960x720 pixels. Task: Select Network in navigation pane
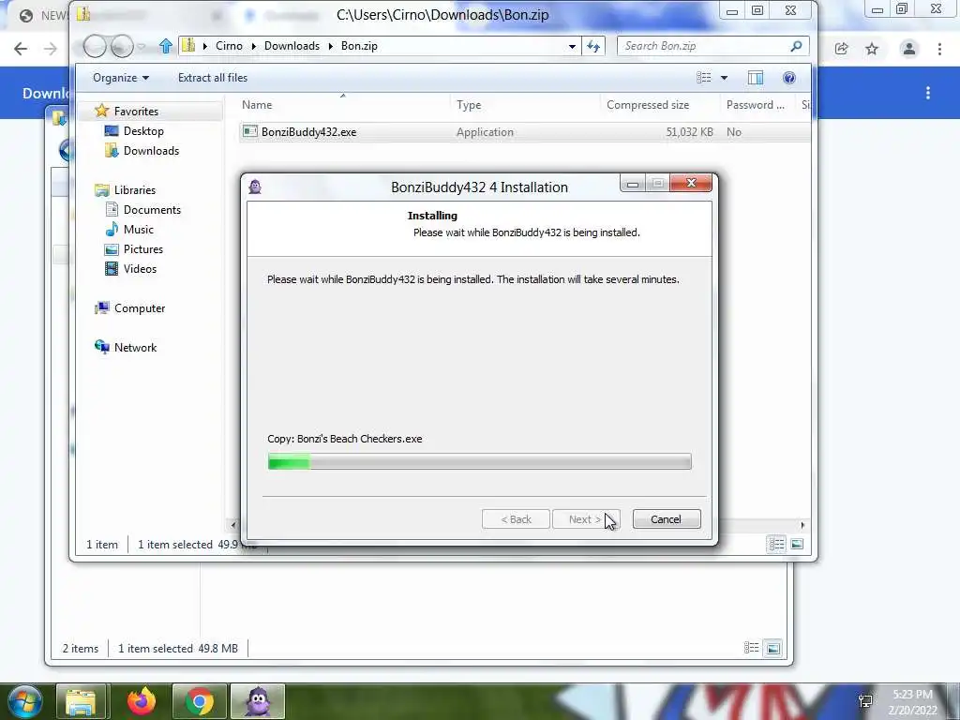click(135, 347)
